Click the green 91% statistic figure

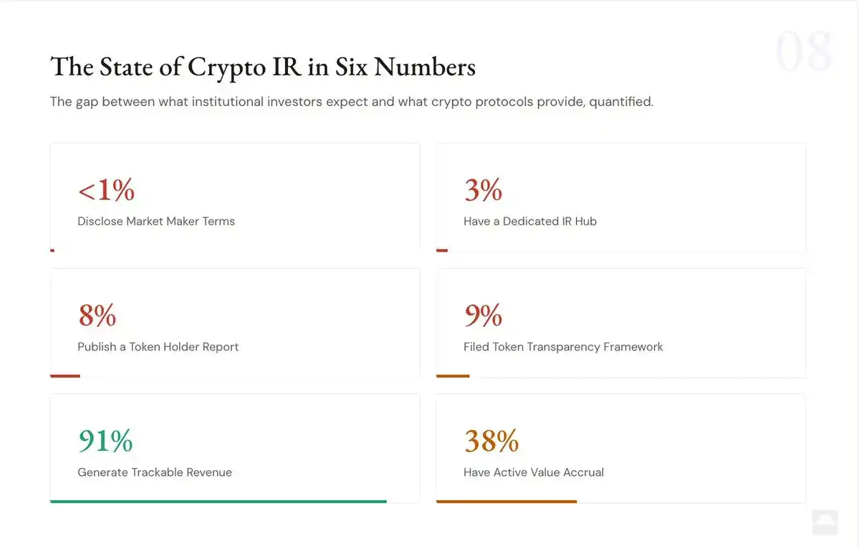point(105,441)
